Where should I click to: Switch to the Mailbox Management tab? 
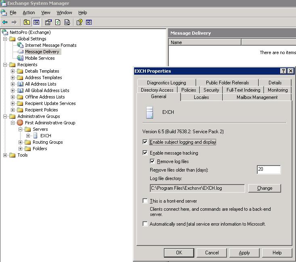[257, 97]
